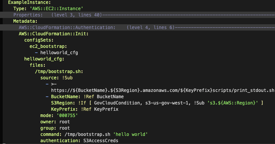Screen dimensions: 275x144
Task: Click the command key
Action: coord(51,134)
